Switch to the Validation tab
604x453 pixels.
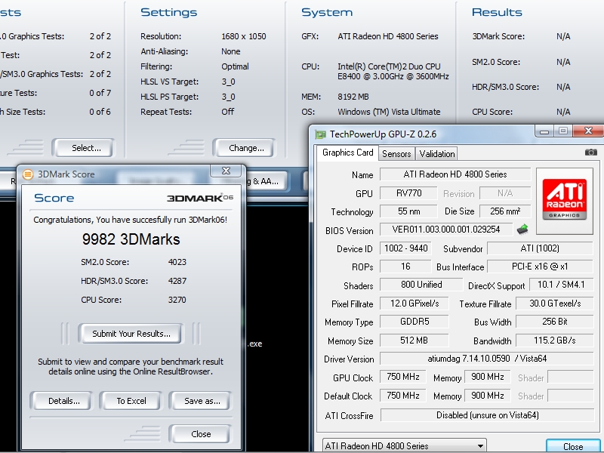(x=437, y=154)
